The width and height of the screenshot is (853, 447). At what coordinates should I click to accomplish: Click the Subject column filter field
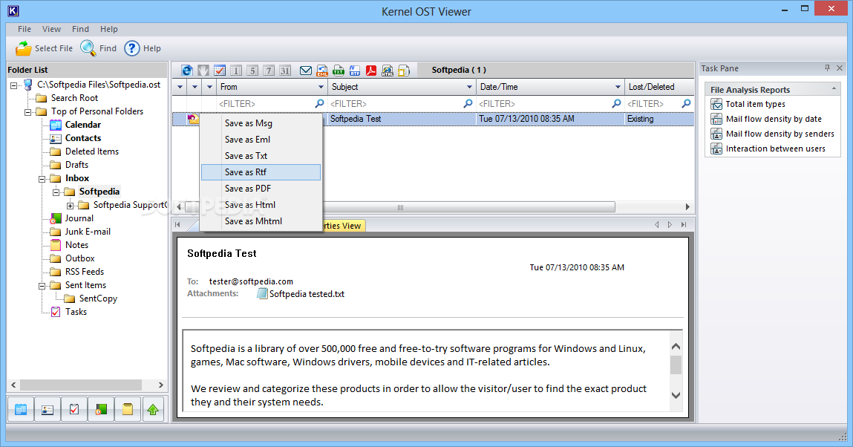point(401,104)
